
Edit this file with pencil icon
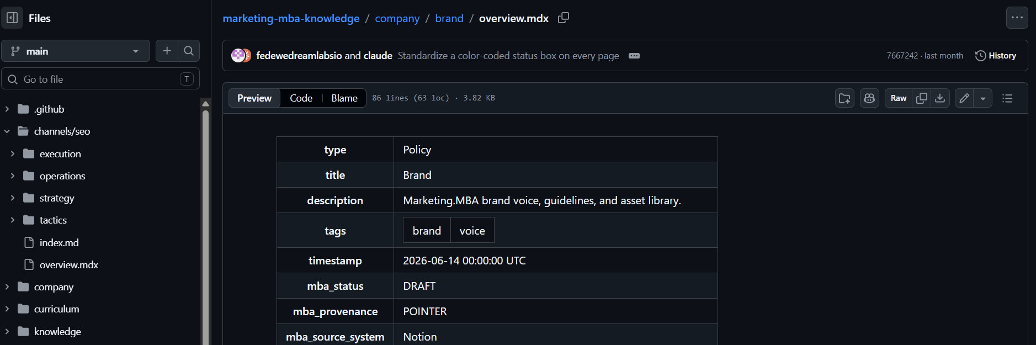(964, 98)
